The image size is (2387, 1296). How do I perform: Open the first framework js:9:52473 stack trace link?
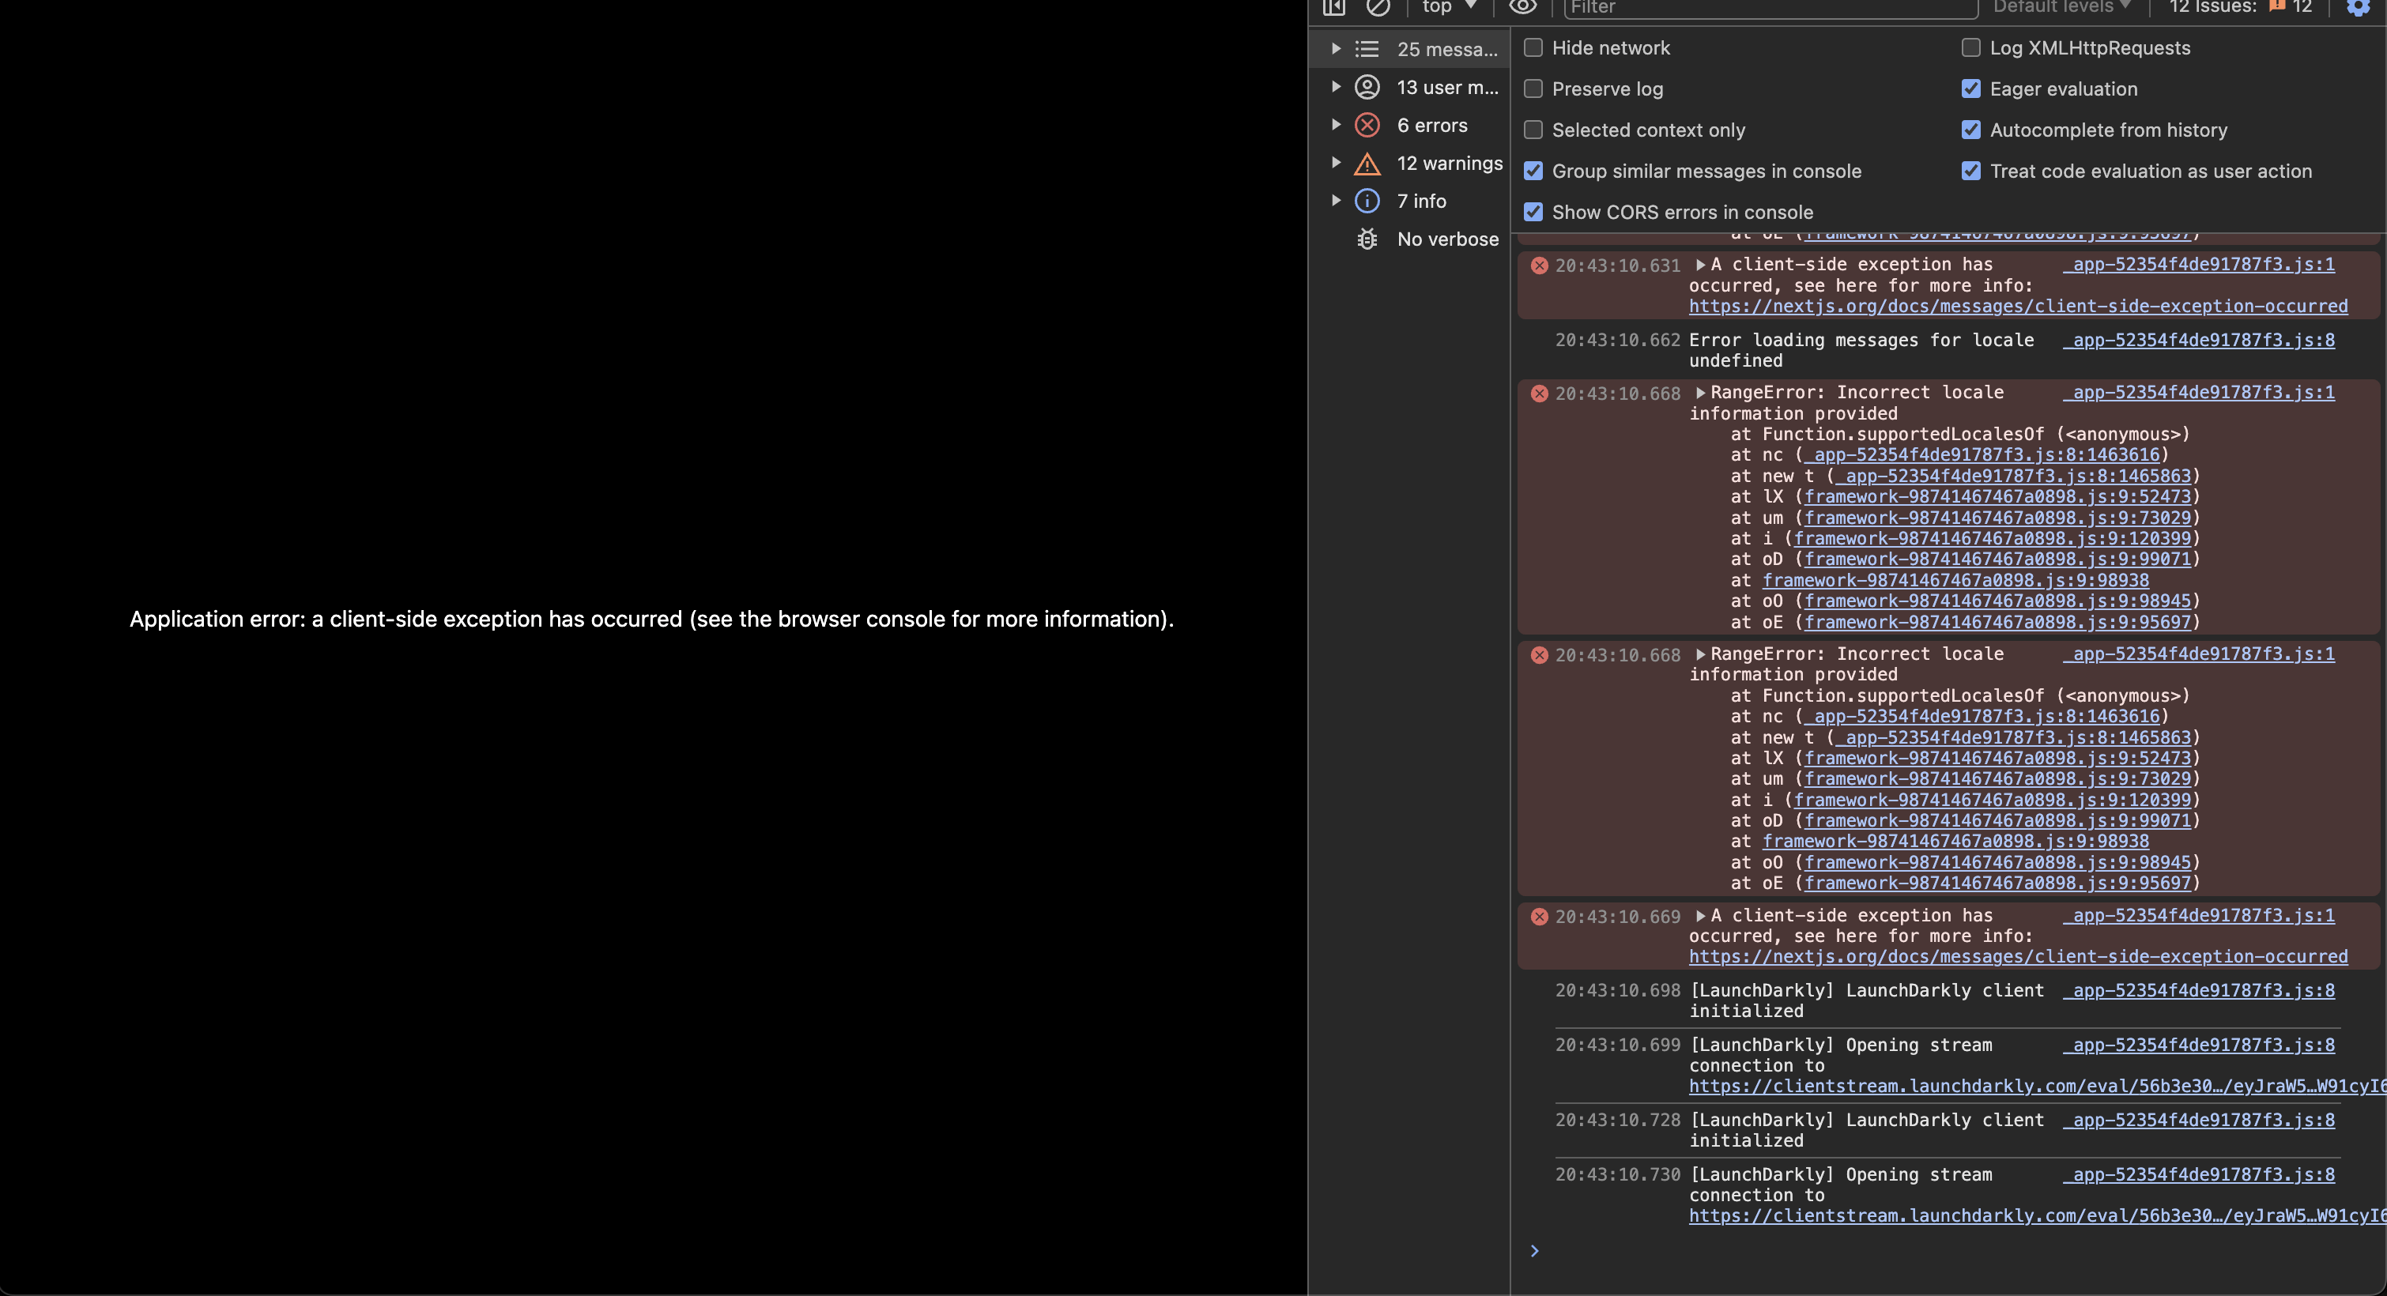point(1997,496)
